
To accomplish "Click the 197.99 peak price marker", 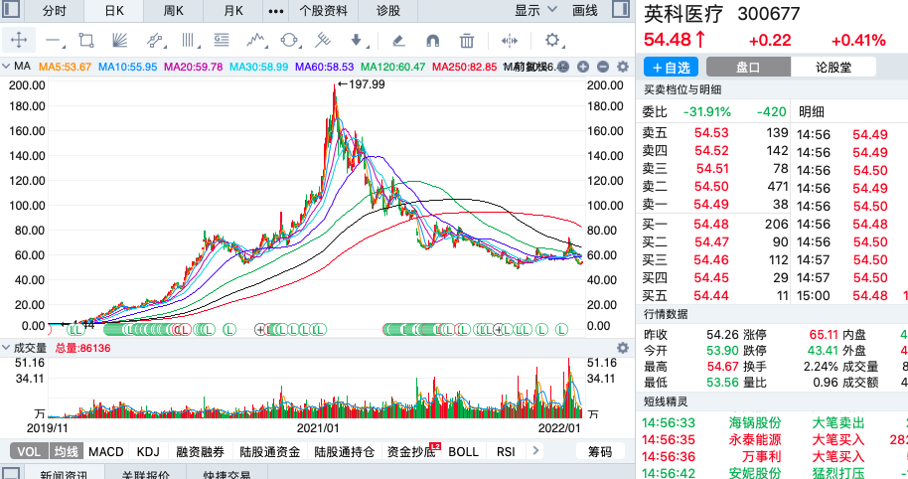I will click(x=363, y=84).
